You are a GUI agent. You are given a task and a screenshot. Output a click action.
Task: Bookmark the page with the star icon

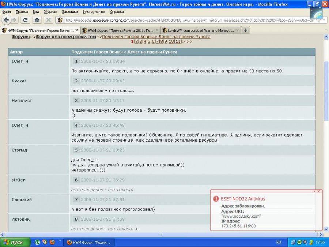[318, 20]
